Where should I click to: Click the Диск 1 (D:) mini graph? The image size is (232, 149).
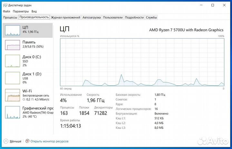(13, 78)
